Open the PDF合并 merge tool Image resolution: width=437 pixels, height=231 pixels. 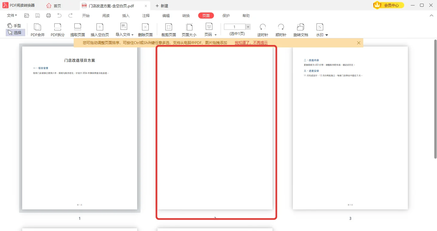pyautogui.click(x=38, y=30)
